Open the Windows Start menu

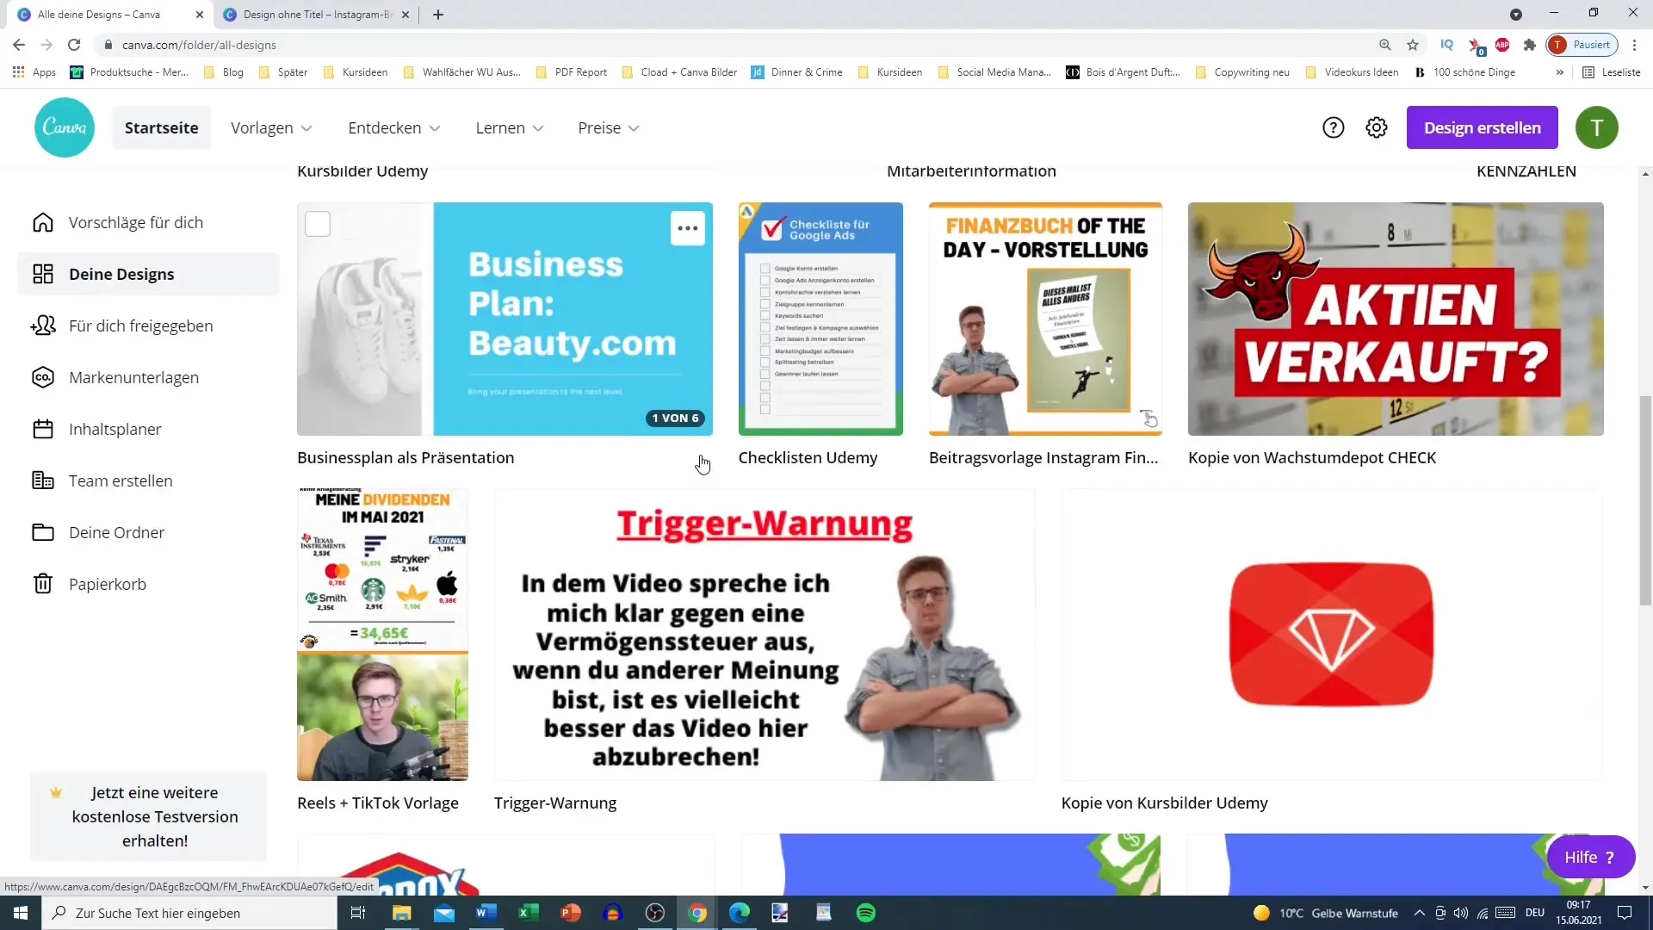click(x=21, y=913)
